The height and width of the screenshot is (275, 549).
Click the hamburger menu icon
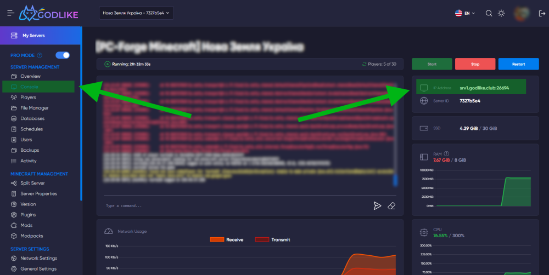(10, 13)
